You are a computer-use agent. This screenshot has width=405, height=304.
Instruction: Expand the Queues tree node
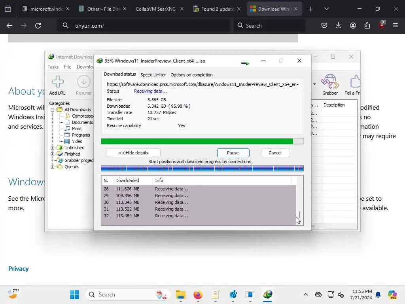53,167
